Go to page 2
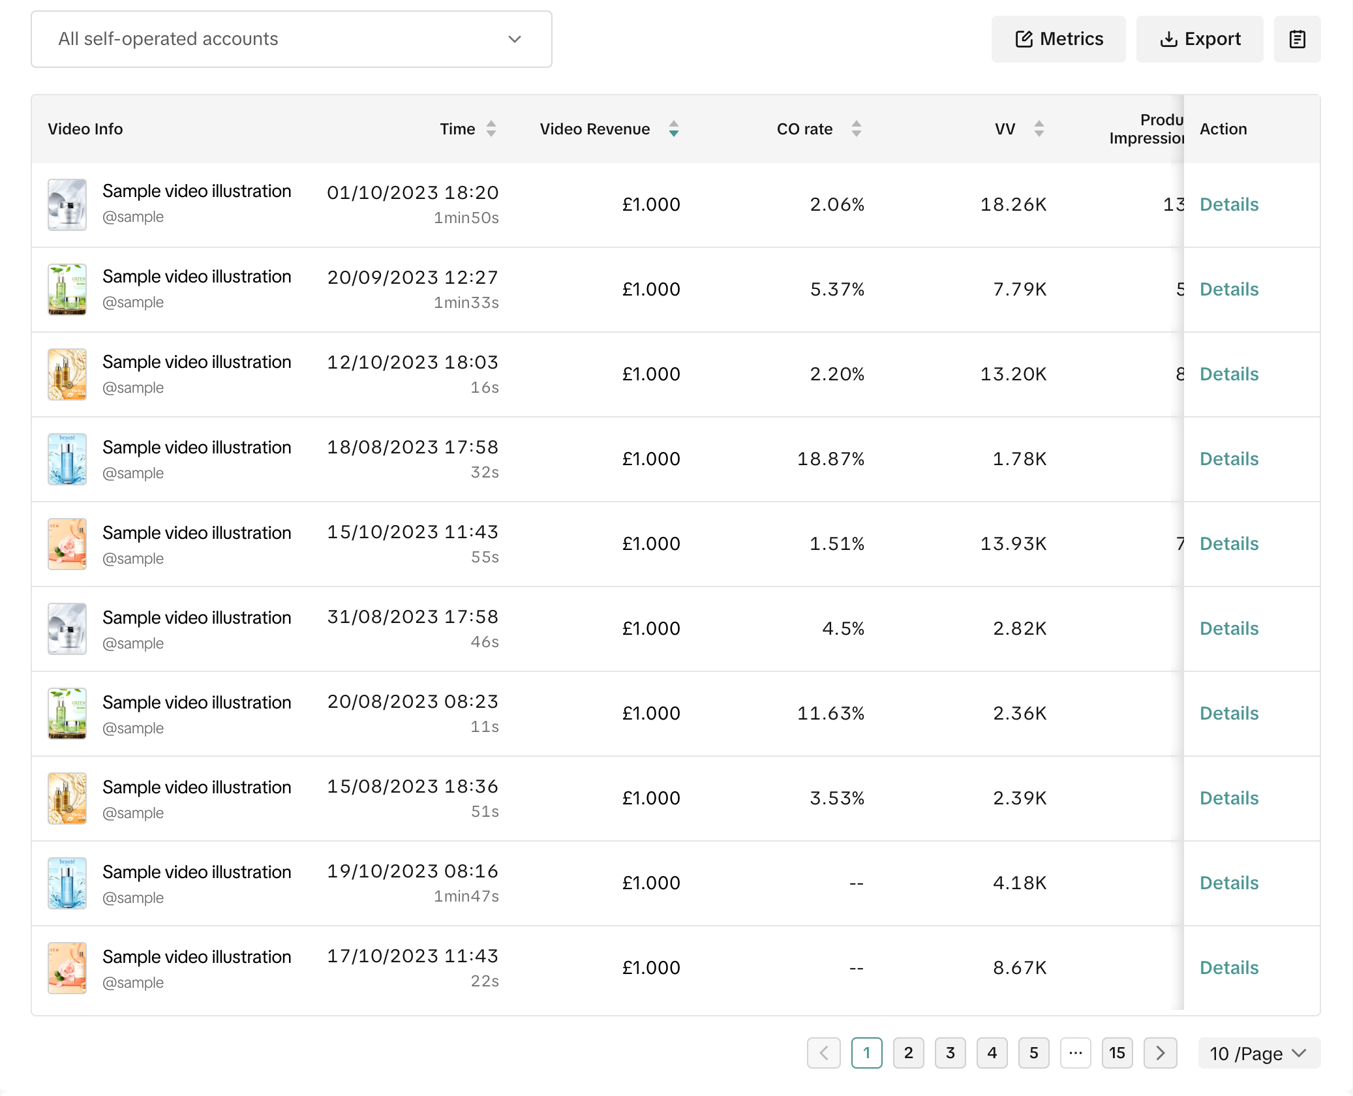 [x=908, y=1053]
